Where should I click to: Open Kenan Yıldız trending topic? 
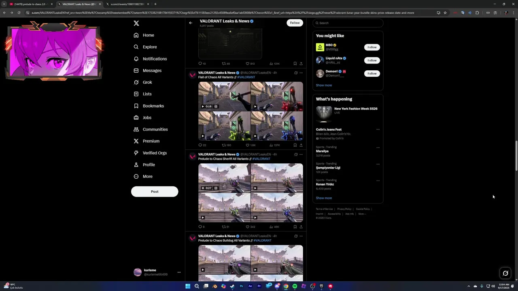[x=325, y=184]
